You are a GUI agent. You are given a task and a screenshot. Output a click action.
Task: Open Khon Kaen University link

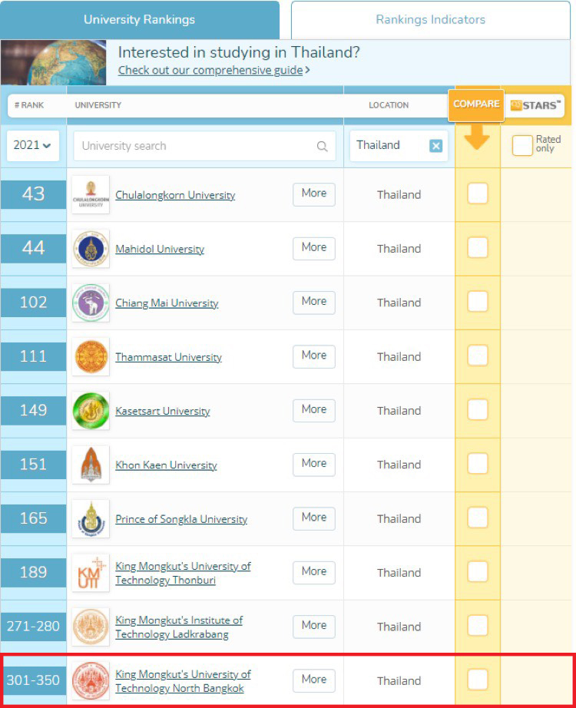click(x=166, y=465)
